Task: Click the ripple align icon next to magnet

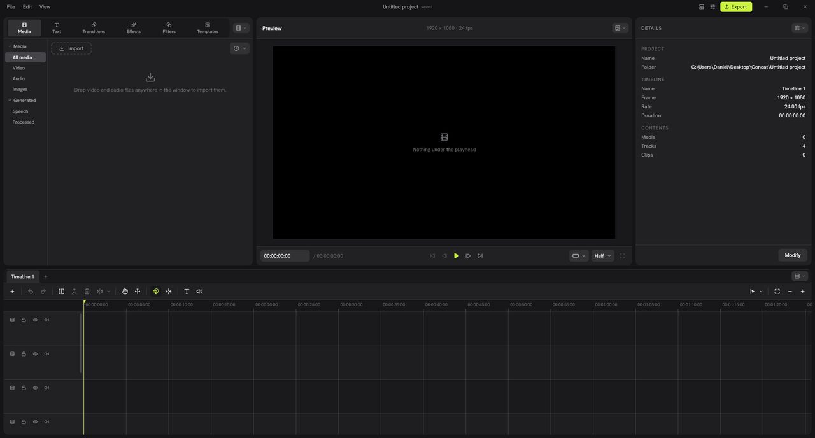Action: 169,292
